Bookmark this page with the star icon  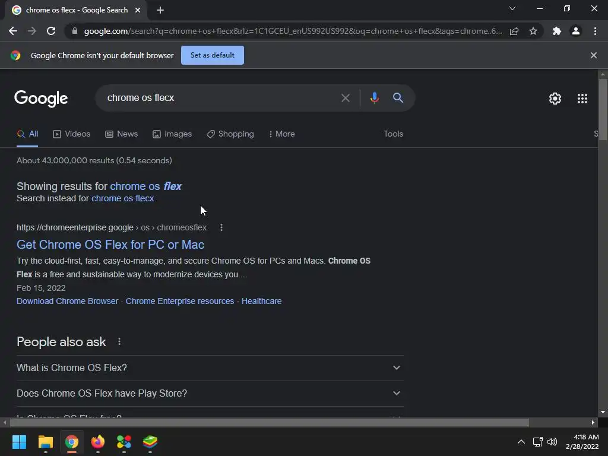coord(533,31)
